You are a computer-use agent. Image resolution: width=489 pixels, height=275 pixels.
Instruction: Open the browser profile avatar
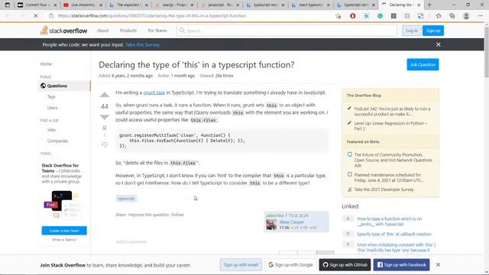[x=466, y=15]
